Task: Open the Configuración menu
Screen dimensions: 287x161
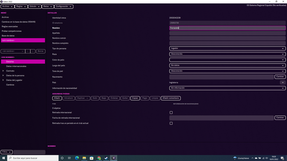Action: [x=64, y=7]
